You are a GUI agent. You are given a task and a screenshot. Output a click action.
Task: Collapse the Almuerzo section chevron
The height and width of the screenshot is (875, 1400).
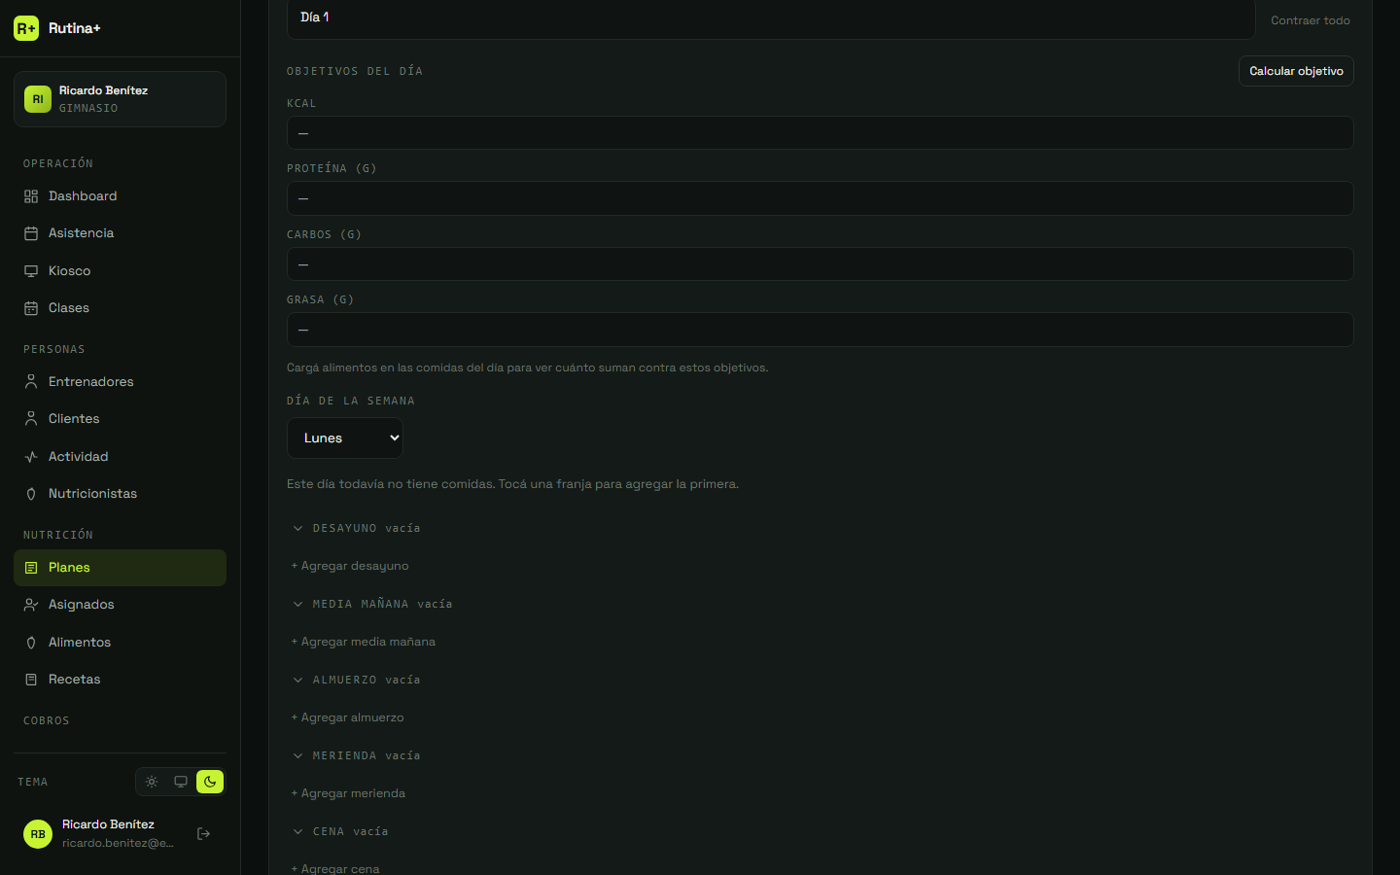tap(297, 680)
